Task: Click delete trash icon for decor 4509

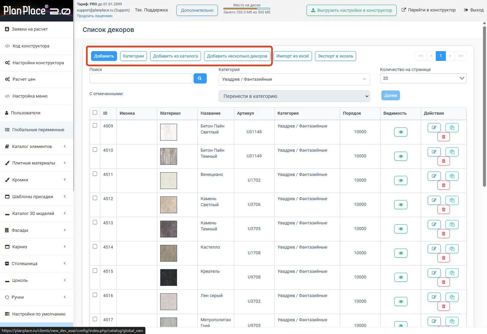Action: click(443, 137)
